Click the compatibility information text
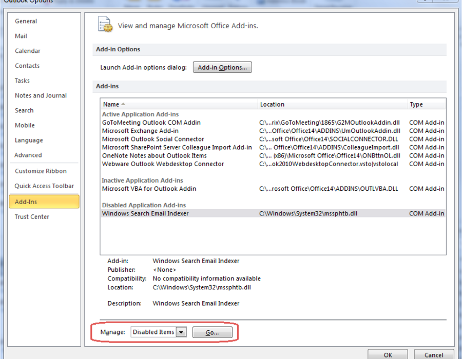This screenshot has width=462, height=359. (x=206, y=278)
